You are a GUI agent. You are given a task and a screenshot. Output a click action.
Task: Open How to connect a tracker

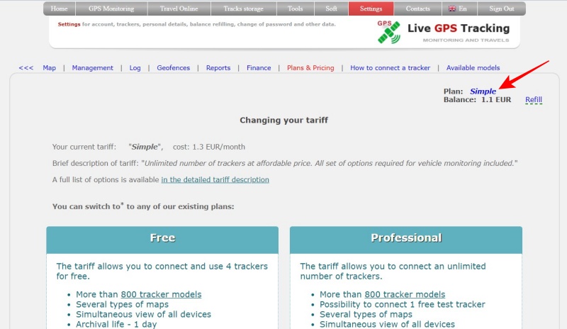point(390,68)
